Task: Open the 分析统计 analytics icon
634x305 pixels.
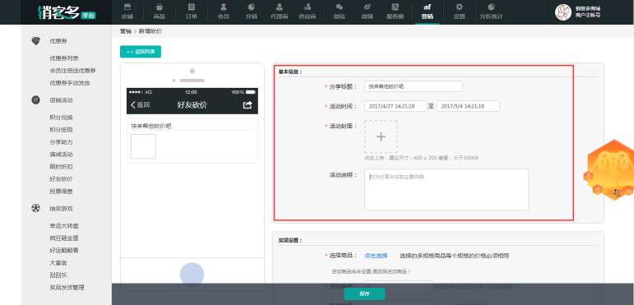Action: pos(491,7)
